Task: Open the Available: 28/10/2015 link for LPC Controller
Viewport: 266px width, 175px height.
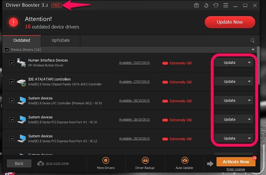Action: (x=134, y=101)
